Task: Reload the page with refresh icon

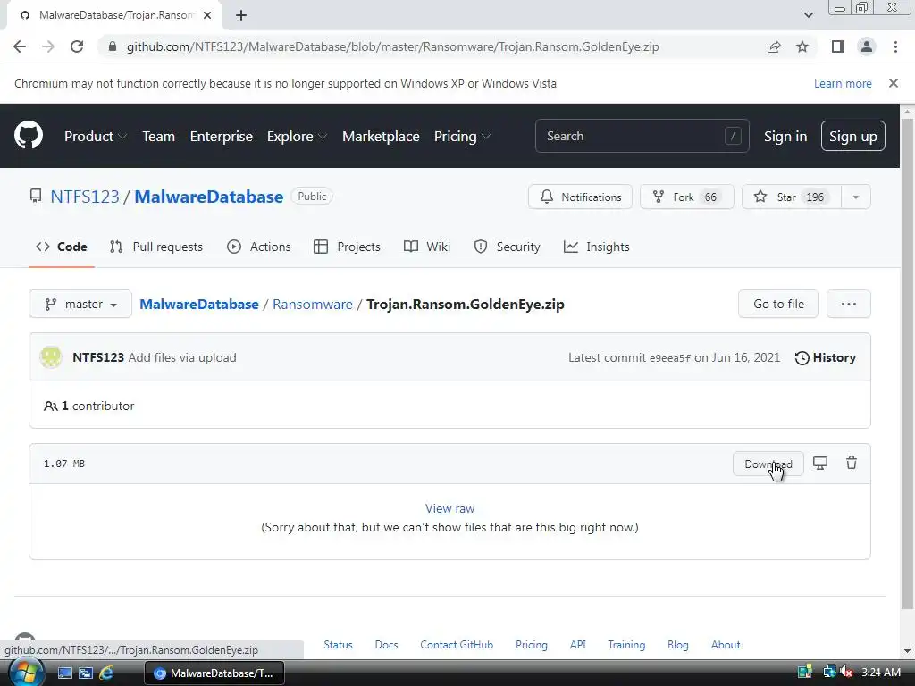Action: click(x=77, y=46)
